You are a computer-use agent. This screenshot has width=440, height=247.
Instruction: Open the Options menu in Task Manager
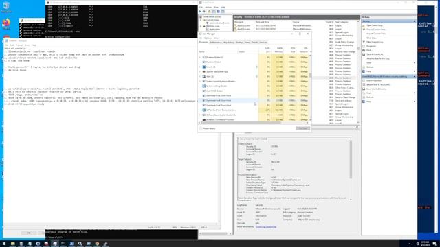[208, 38]
